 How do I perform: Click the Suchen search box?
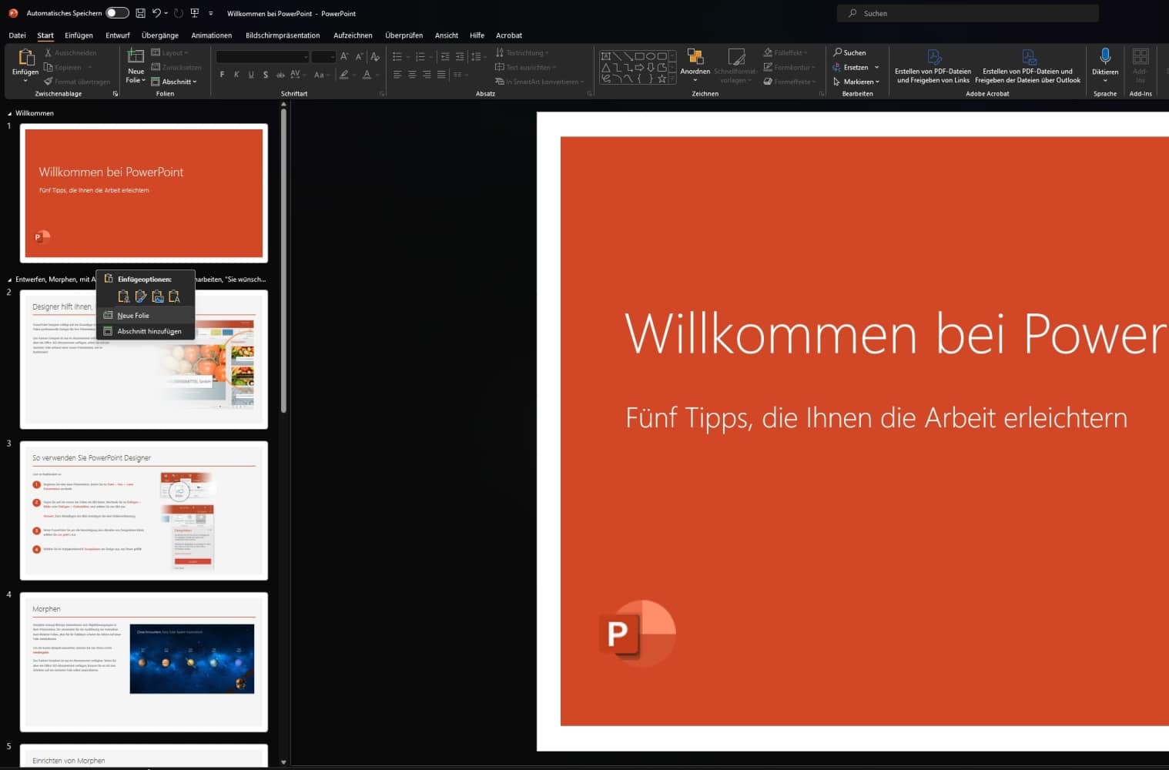[967, 13]
